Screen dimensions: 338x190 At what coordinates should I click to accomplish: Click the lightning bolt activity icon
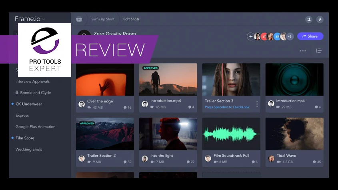click(x=320, y=20)
